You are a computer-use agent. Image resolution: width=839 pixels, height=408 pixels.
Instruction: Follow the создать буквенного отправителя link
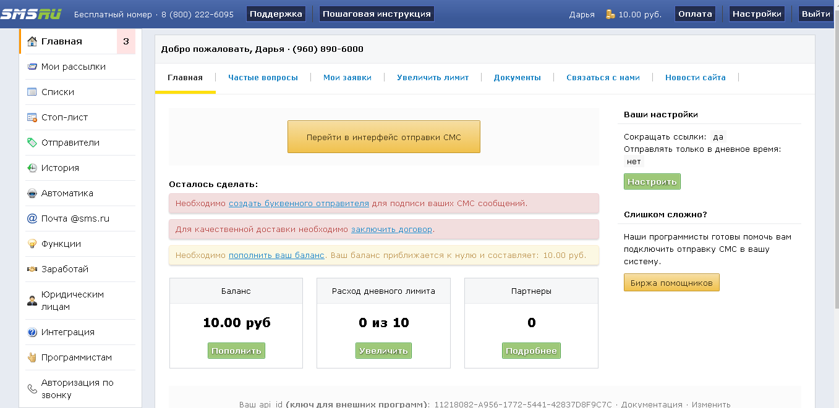click(x=299, y=203)
